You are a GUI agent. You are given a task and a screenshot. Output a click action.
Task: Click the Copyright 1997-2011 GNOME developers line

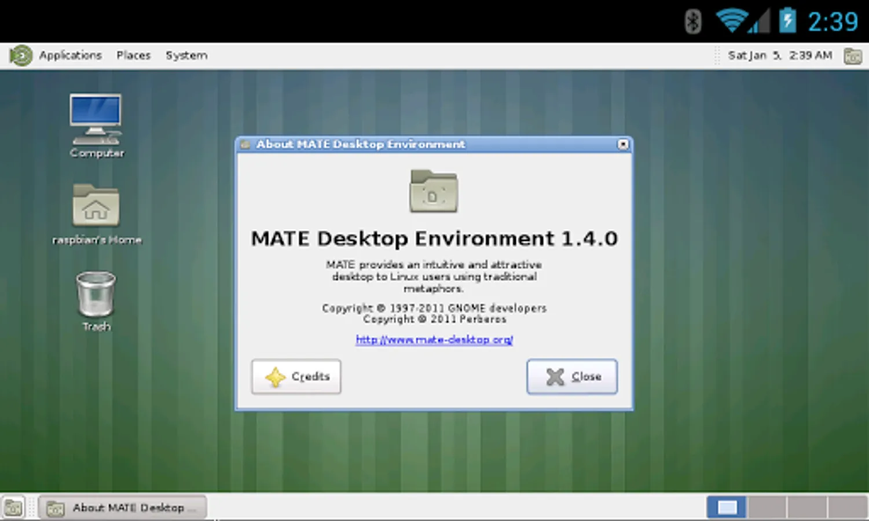pyautogui.click(x=434, y=308)
